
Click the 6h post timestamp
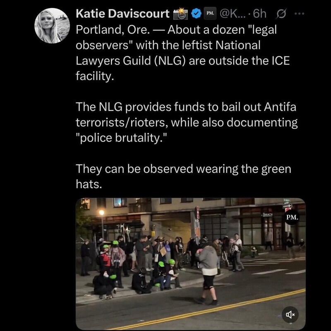pyautogui.click(x=260, y=14)
